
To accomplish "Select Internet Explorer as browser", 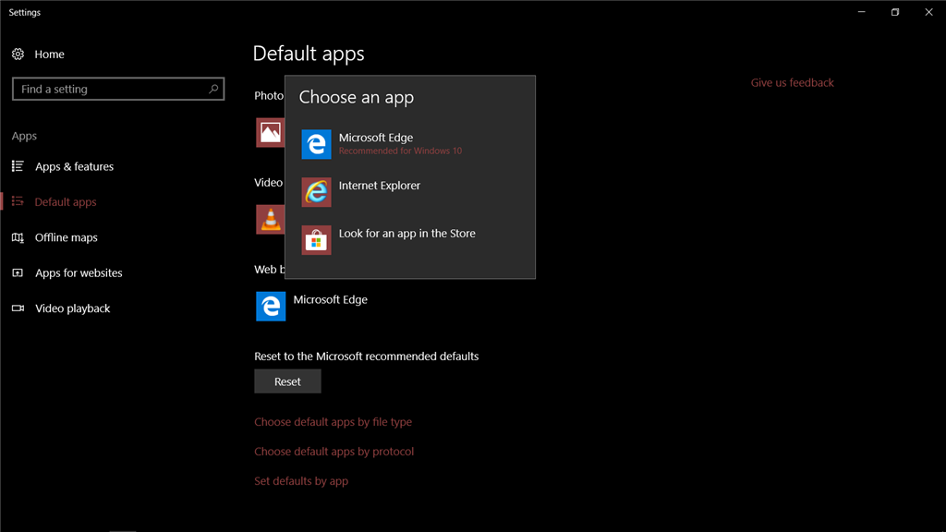I will click(410, 192).
